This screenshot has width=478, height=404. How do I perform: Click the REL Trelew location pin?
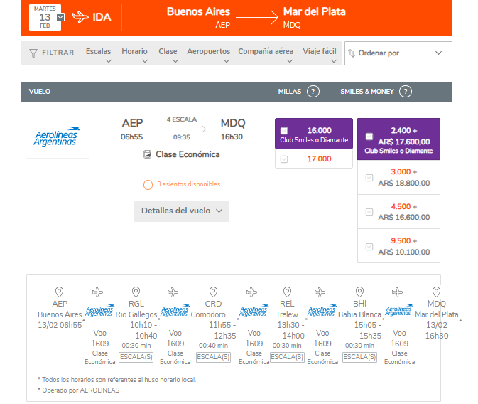coord(287,292)
